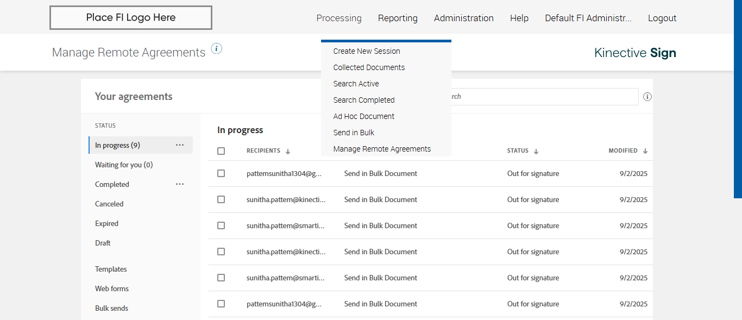Click info icon beside Manage Remote Agreements title
The height and width of the screenshot is (320, 742).
(x=216, y=48)
